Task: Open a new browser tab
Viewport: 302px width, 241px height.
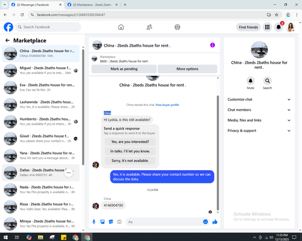Action: (125, 5)
